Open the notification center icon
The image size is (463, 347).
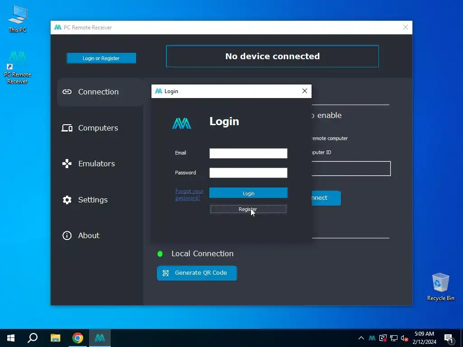coord(449,338)
